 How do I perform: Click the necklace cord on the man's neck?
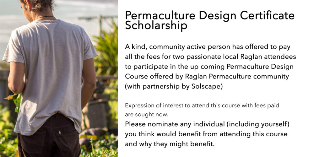[x=45, y=17]
